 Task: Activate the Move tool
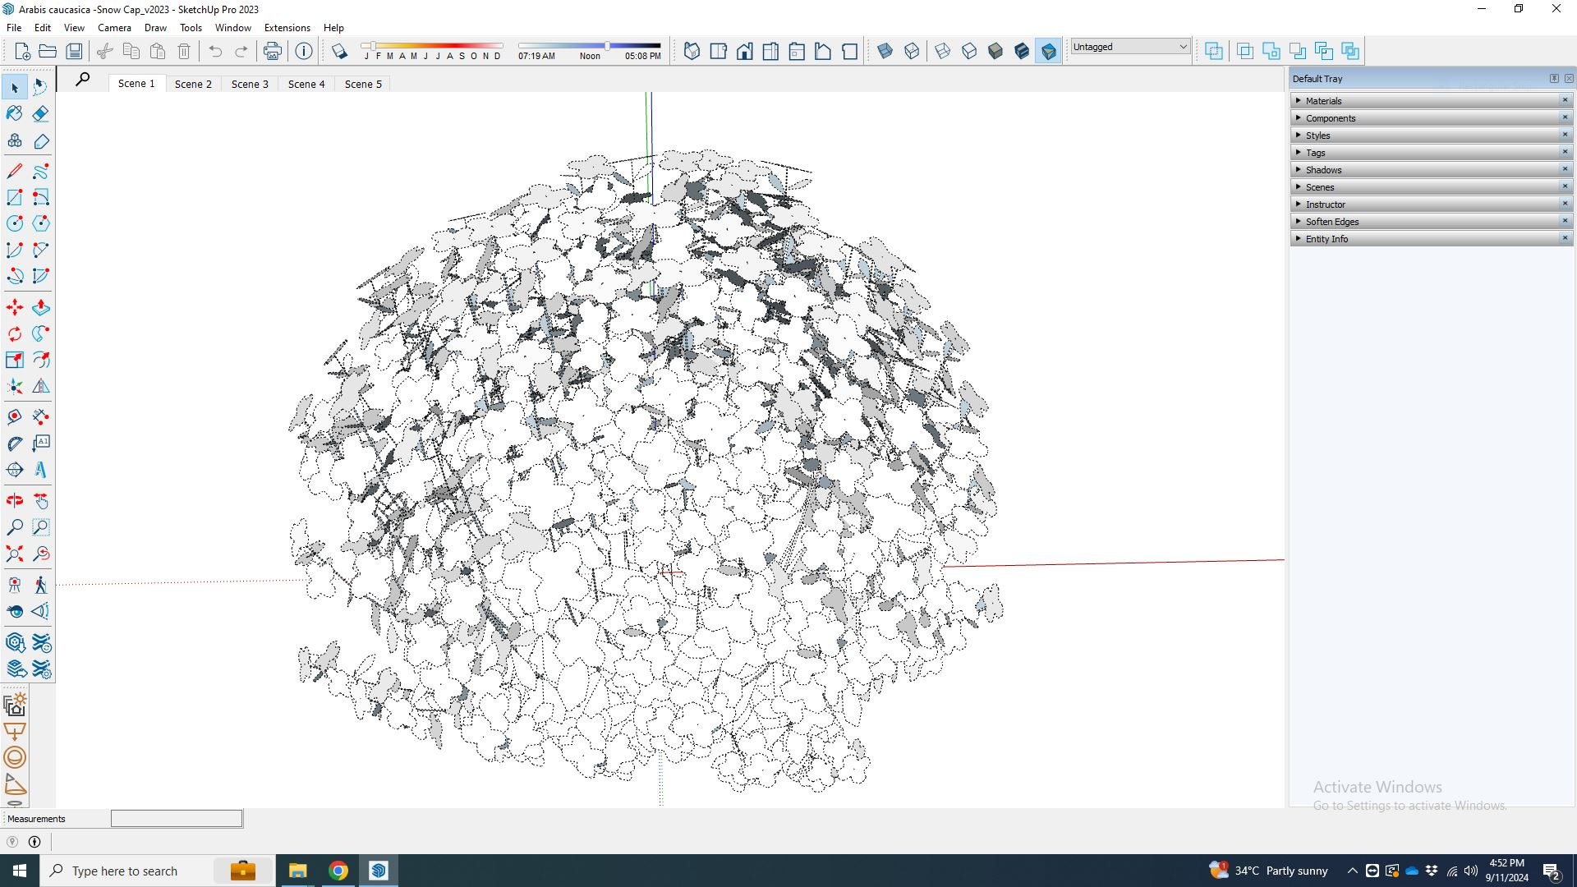click(15, 307)
